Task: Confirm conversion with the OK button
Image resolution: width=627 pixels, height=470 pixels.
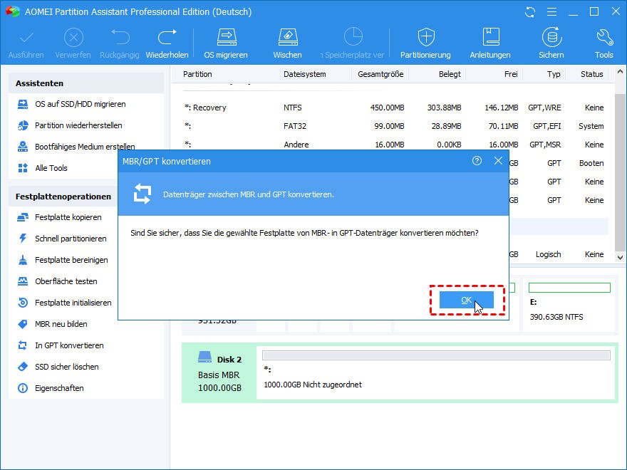Action: 466,300
